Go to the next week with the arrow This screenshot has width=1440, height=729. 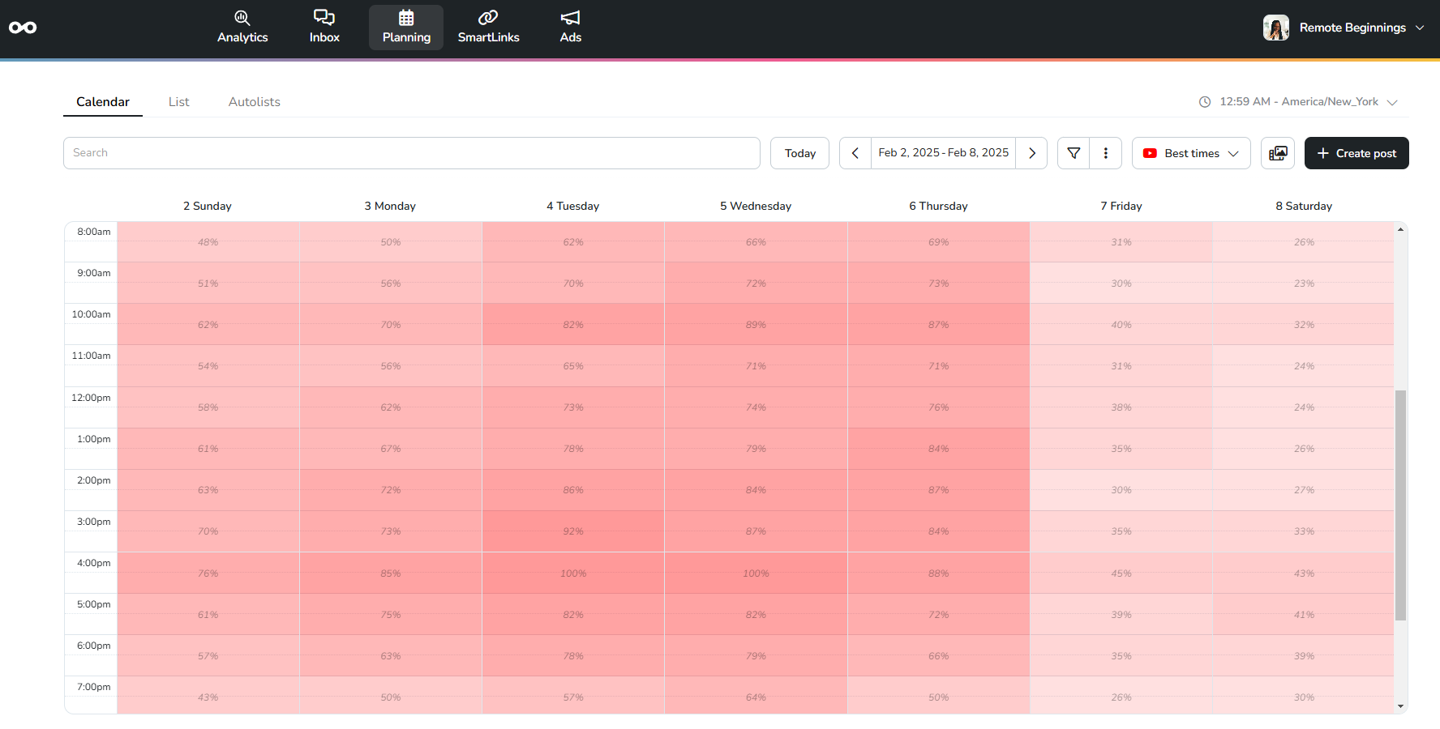point(1031,153)
